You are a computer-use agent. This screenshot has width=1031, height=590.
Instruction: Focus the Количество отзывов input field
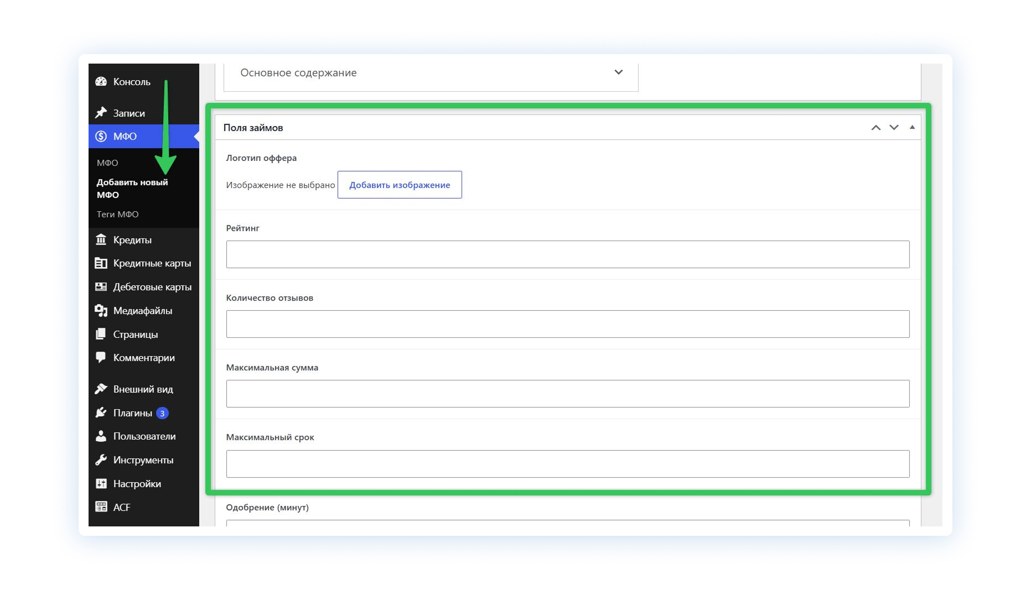coord(568,324)
